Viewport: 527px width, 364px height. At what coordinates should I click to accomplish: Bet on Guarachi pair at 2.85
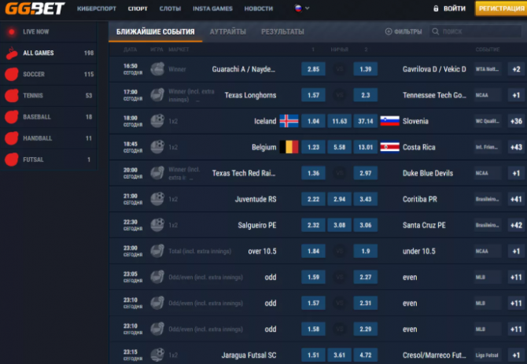[313, 69]
